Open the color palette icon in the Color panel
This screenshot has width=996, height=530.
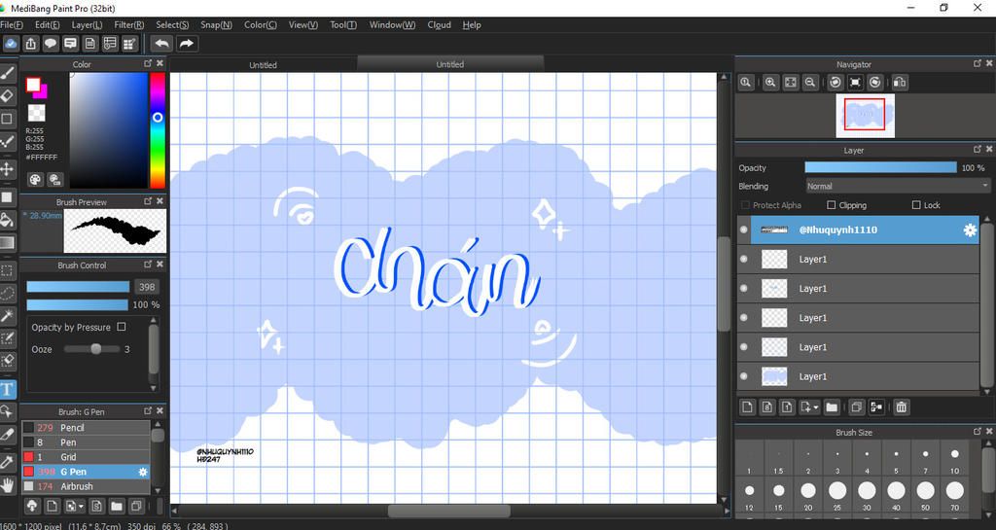[36, 180]
